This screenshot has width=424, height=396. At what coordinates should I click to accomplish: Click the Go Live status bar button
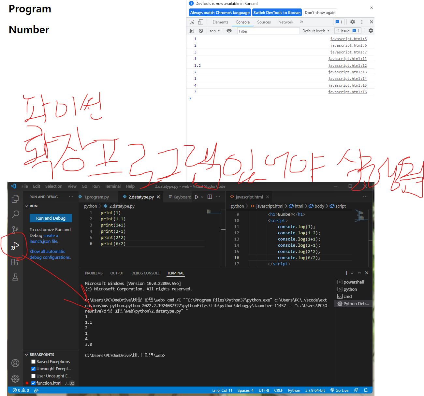pos(339,390)
